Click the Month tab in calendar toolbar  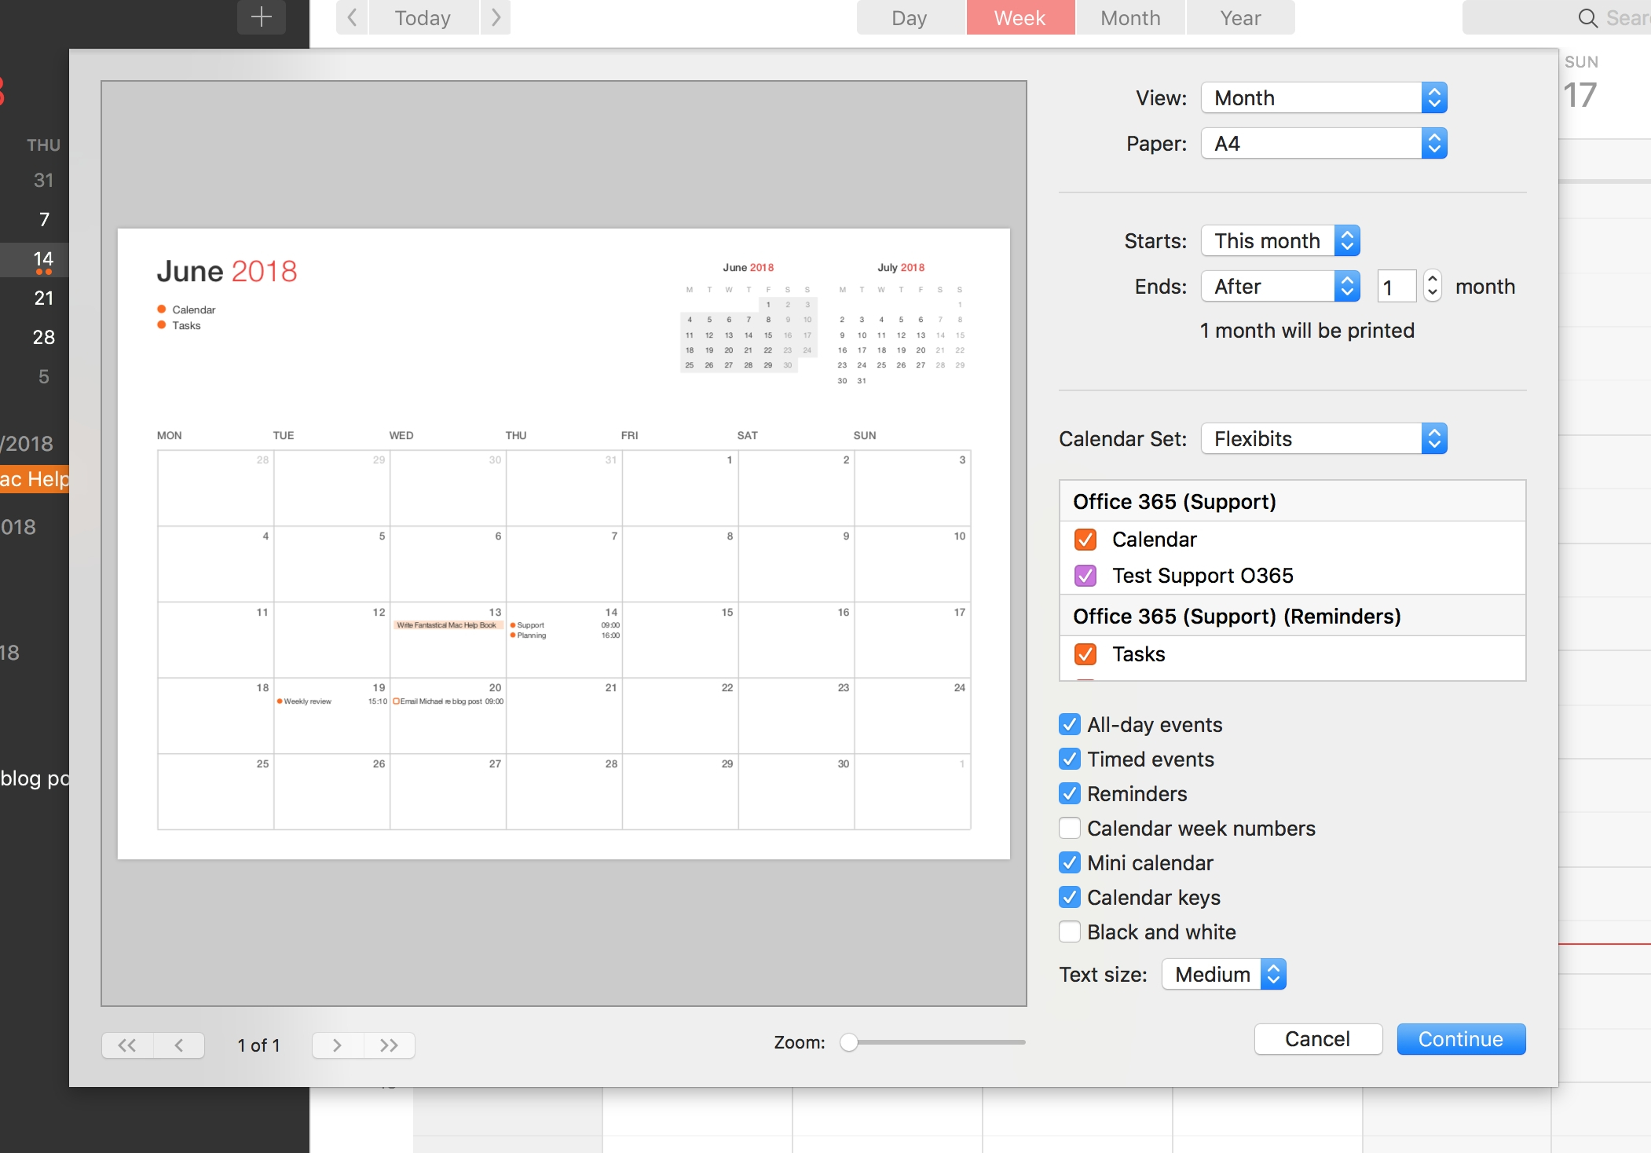[x=1129, y=17]
